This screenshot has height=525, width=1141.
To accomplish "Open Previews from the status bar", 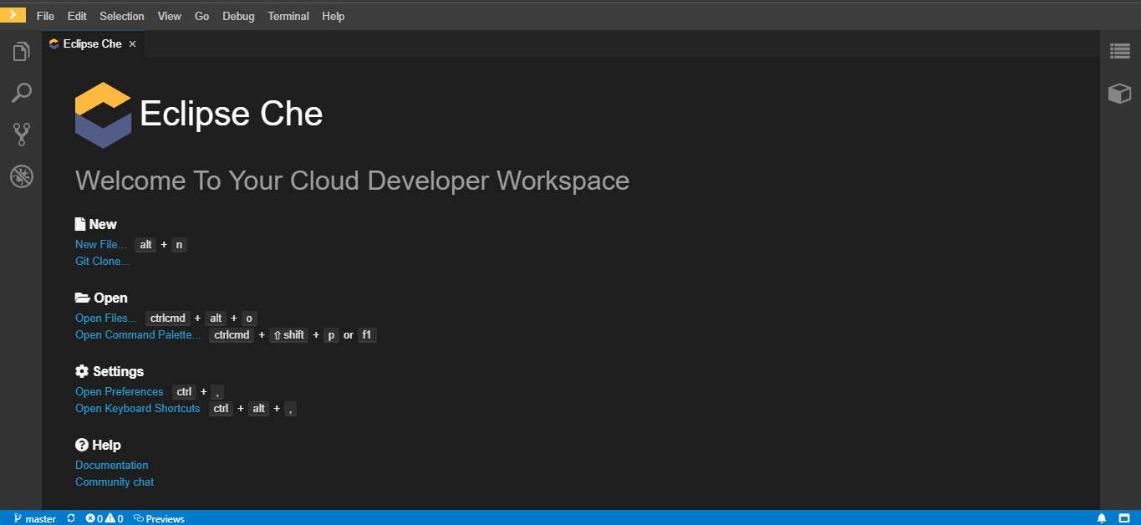I will tap(159, 518).
